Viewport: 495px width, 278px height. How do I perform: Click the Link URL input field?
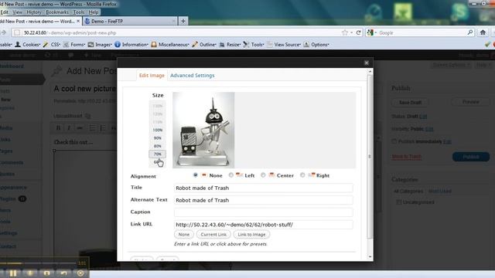tap(263, 225)
